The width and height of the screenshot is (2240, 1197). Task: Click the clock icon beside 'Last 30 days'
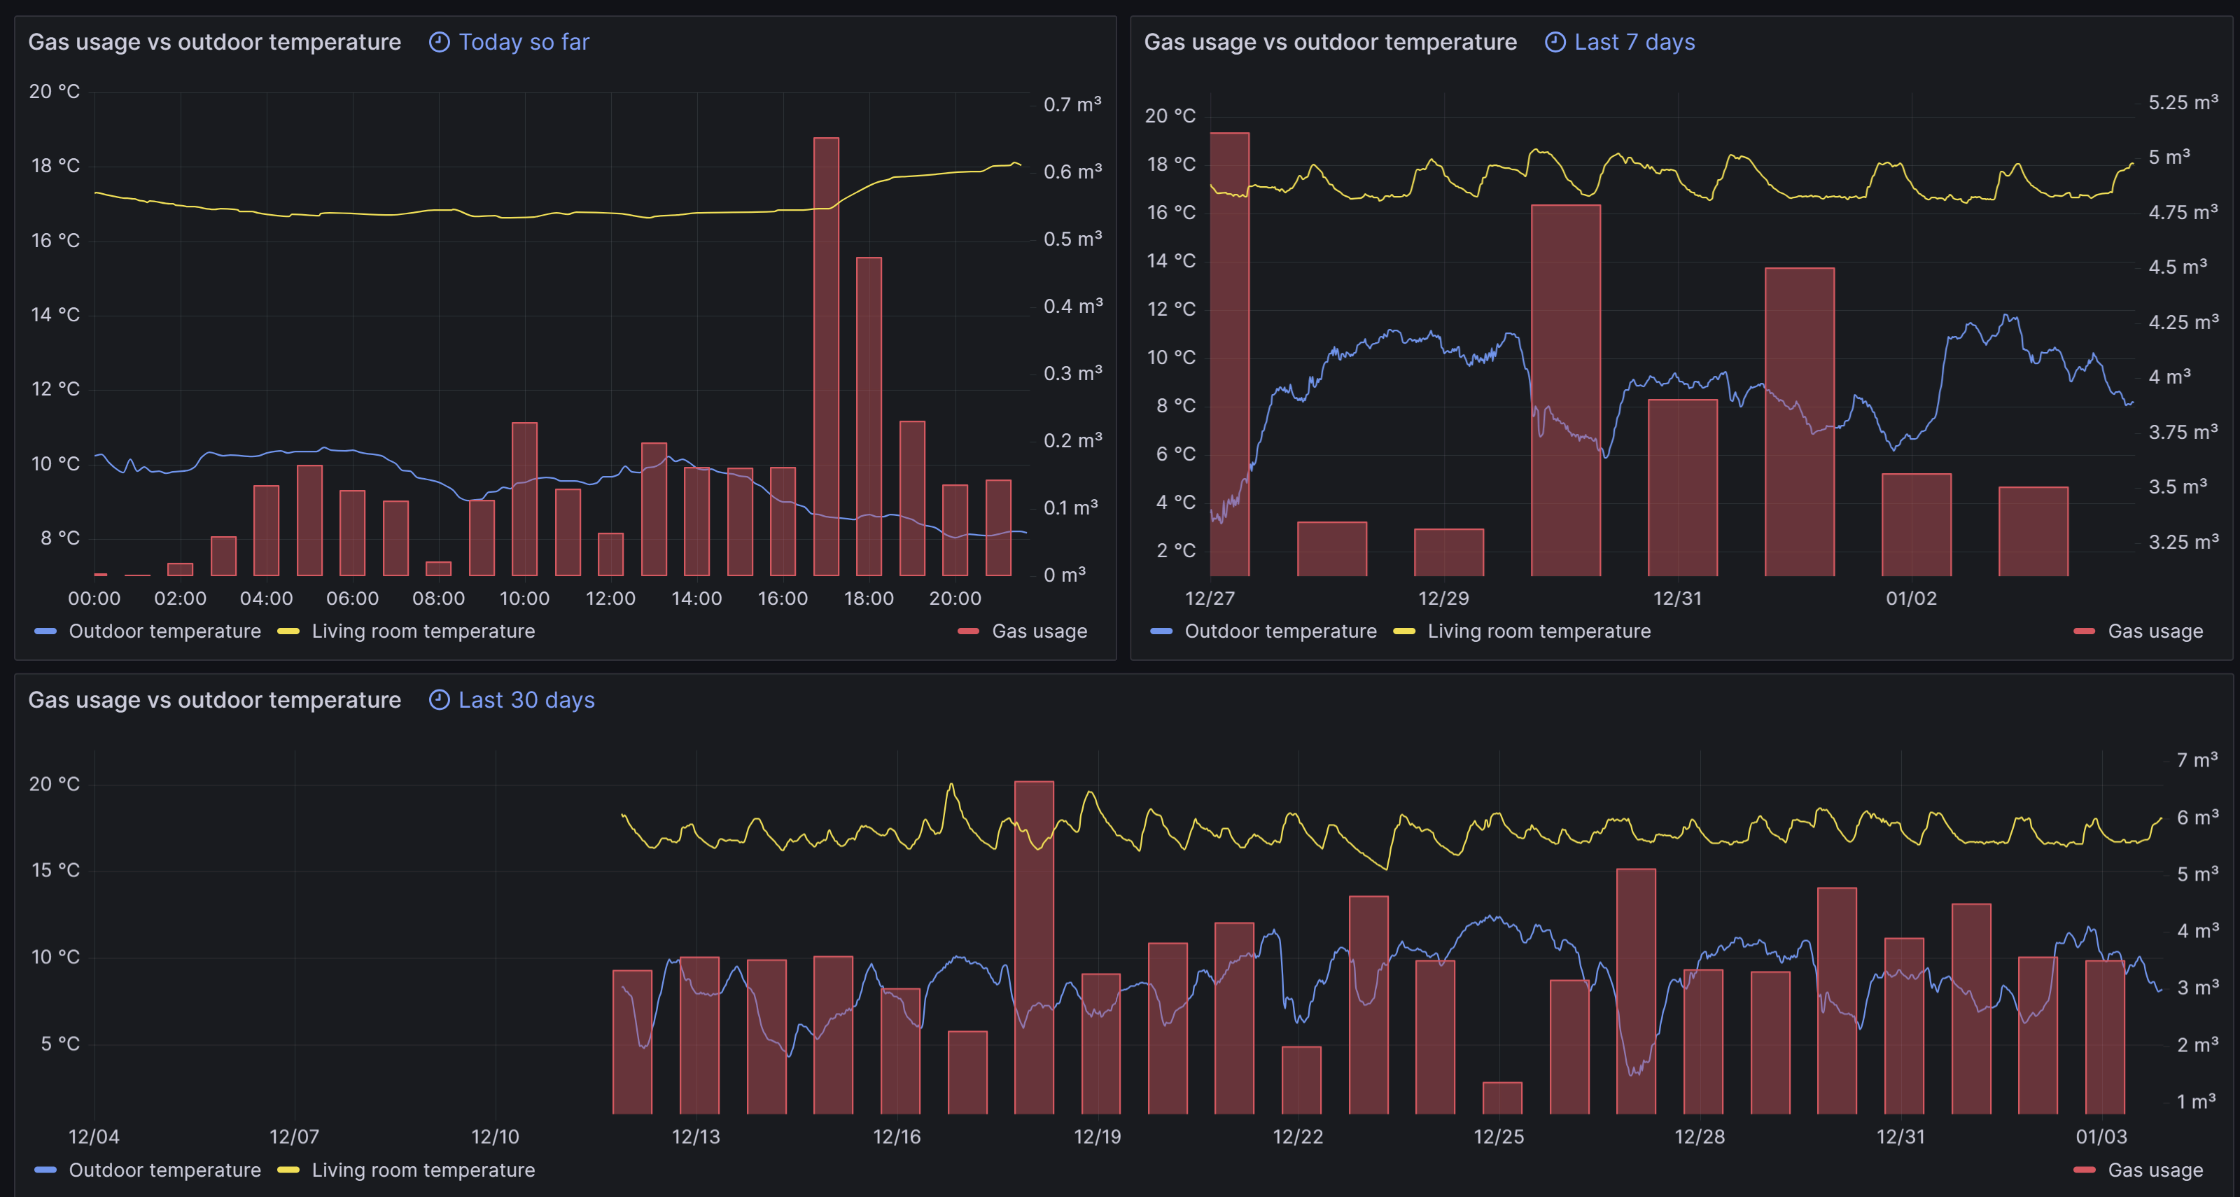[439, 700]
